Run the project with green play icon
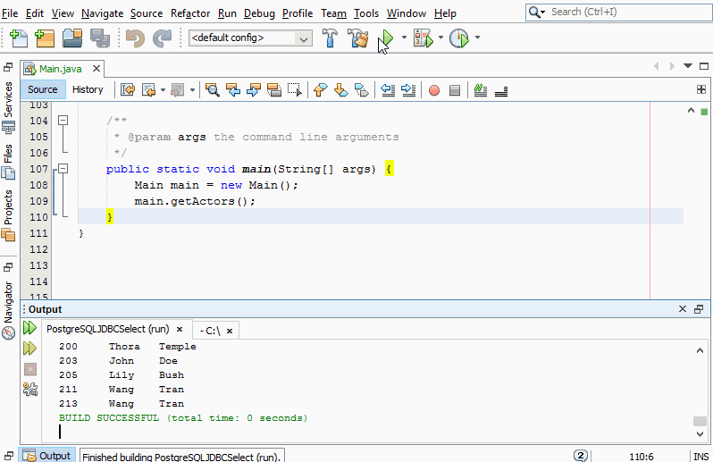713x462 pixels. (387, 38)
